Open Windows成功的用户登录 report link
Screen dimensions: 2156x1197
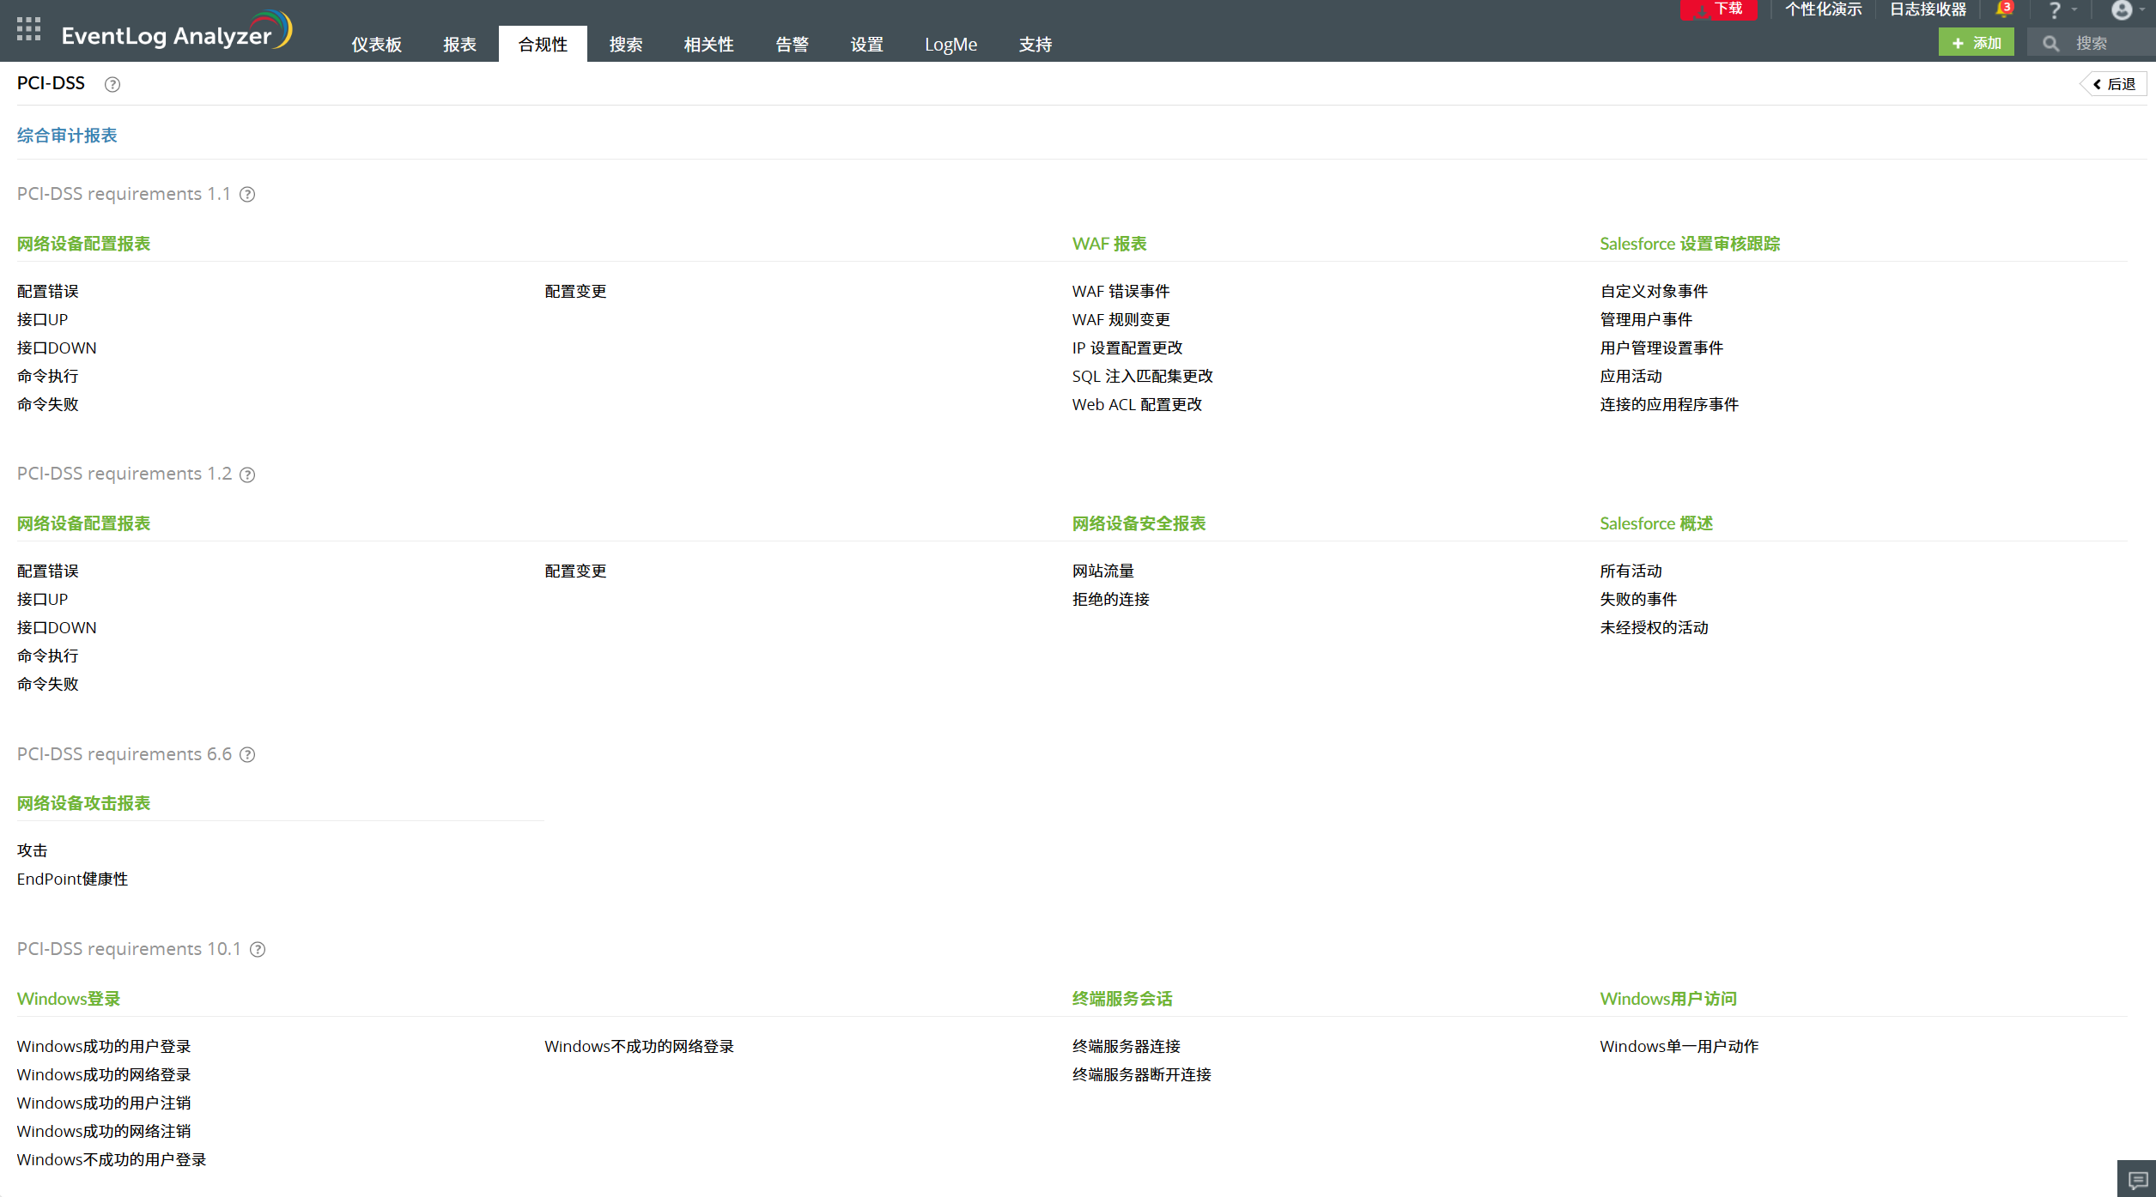point(104,1047)
